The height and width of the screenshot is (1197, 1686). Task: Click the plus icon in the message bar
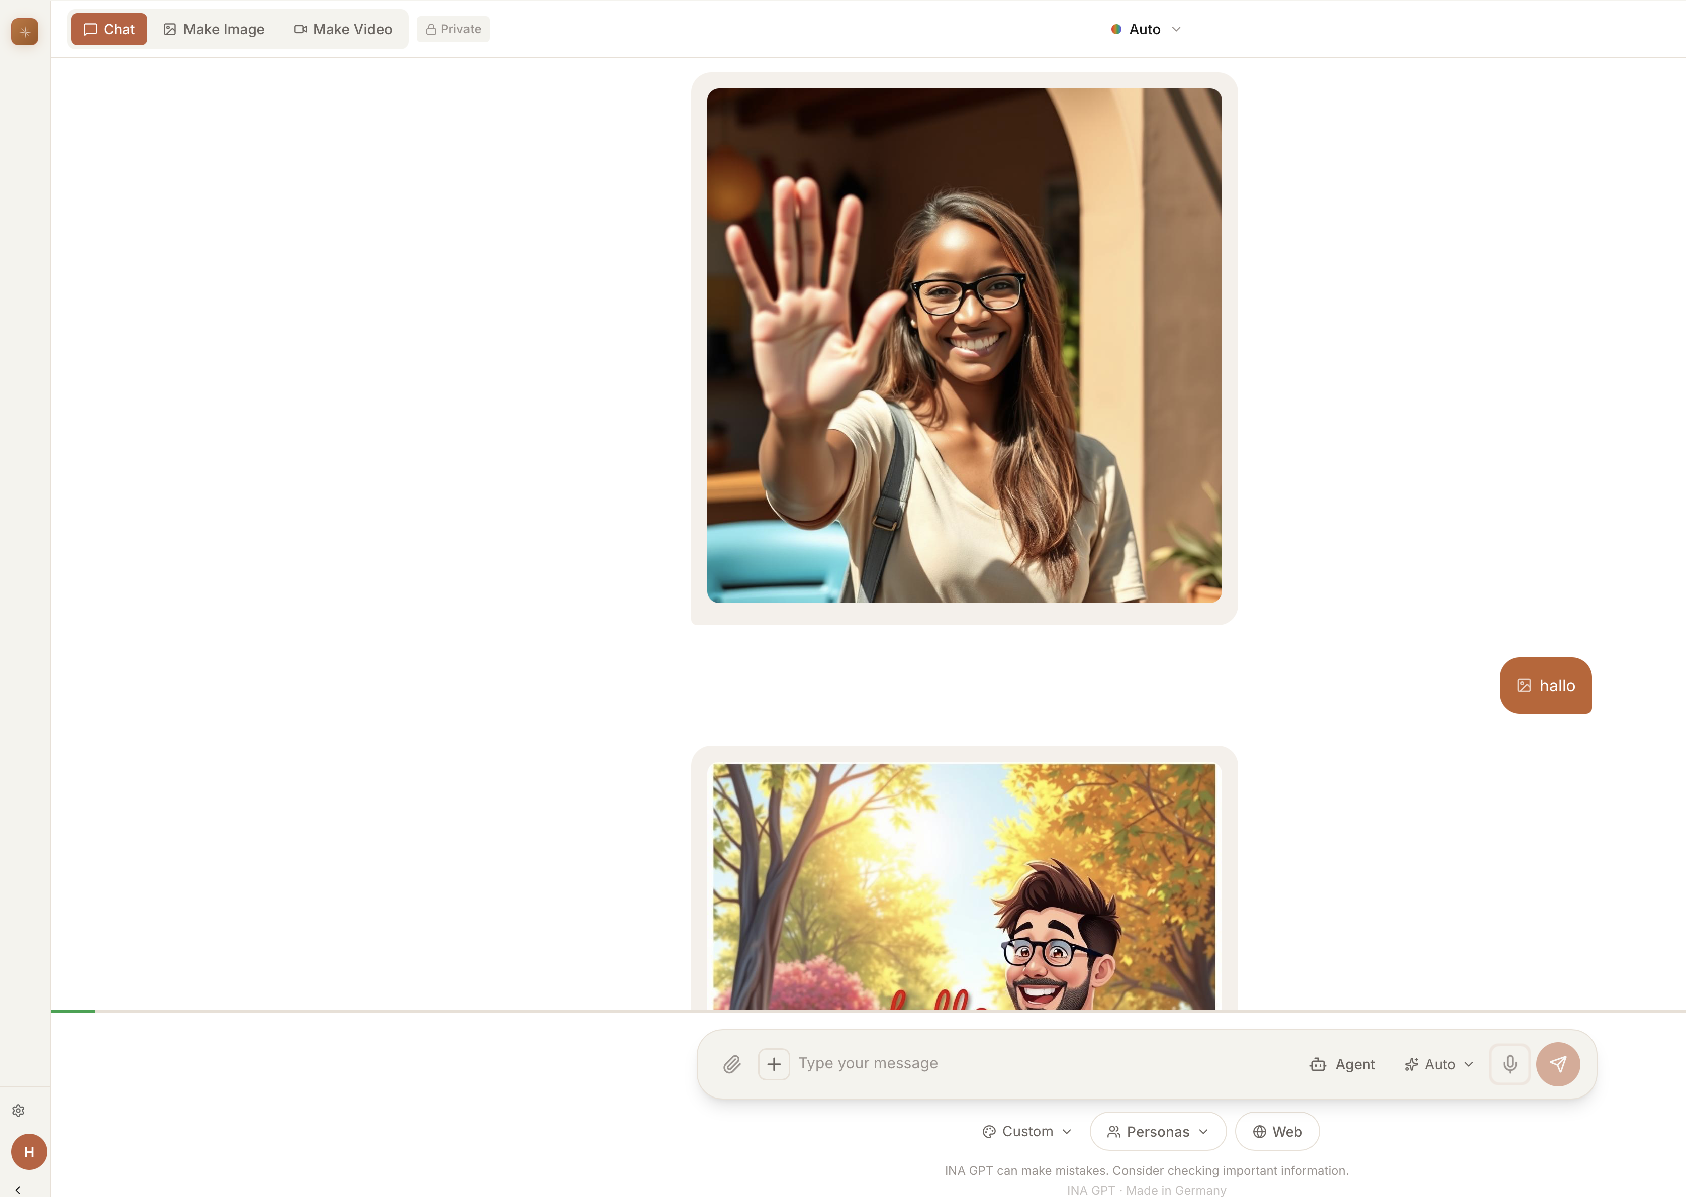click(x=773, y=1064)
